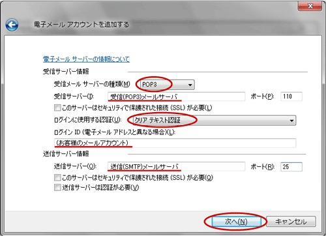
Task: Open the クリア テキスト認証 authentication dropdown
Action: [215, 121]
